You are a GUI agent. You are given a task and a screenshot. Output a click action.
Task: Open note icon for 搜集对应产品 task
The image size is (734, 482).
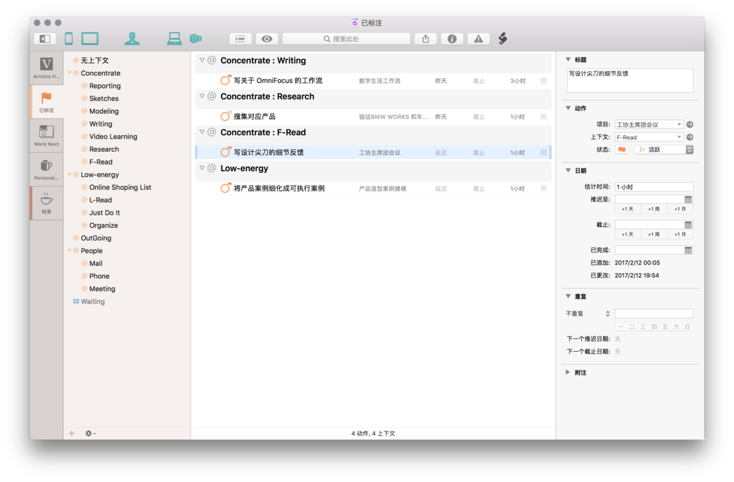[543, 117]
